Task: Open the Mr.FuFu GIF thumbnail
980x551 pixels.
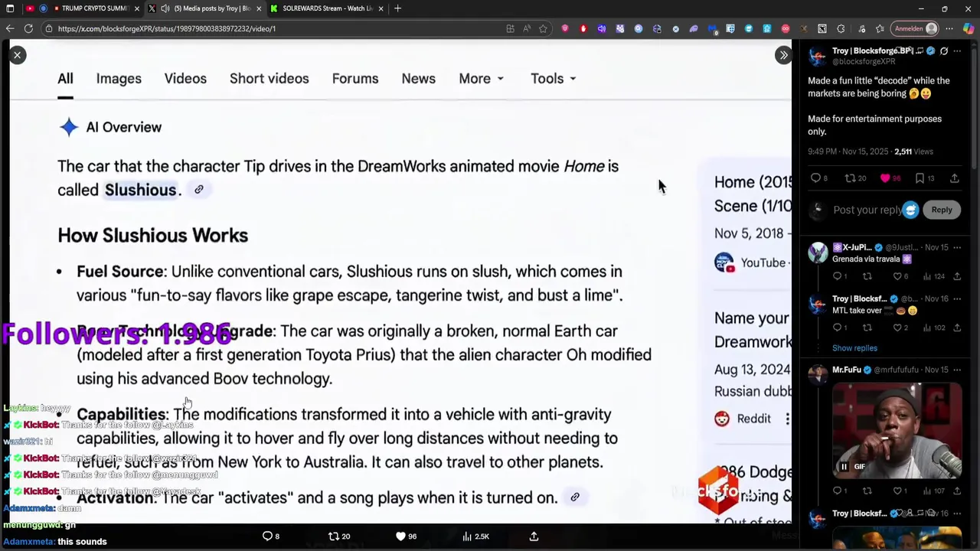Action: [897, 430]
